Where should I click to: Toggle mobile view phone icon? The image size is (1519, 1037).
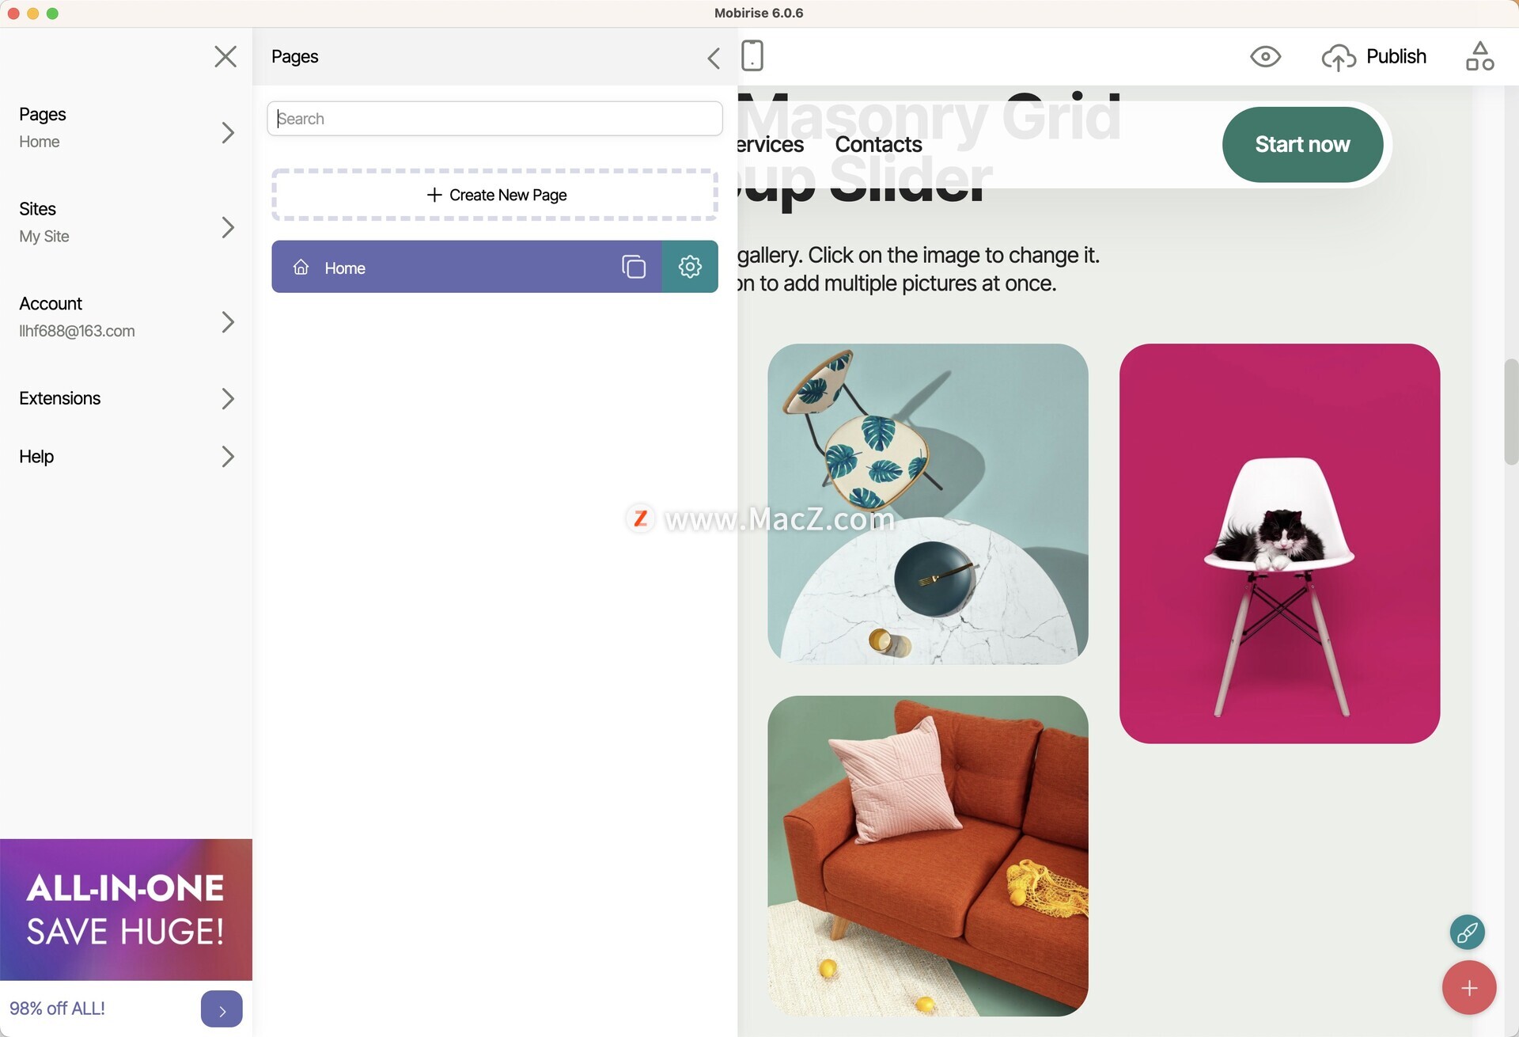752,55
